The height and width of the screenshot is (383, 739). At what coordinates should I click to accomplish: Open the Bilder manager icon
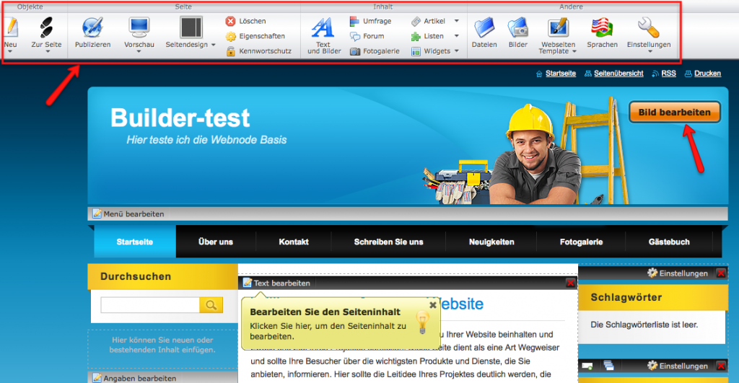pos(517,27)
